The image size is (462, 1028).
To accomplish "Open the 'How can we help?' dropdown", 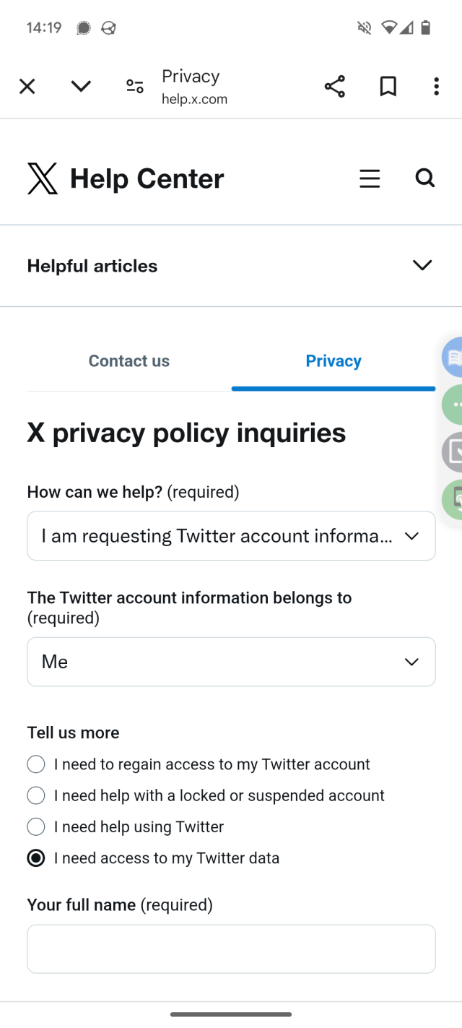I will (x=231, y=536).
